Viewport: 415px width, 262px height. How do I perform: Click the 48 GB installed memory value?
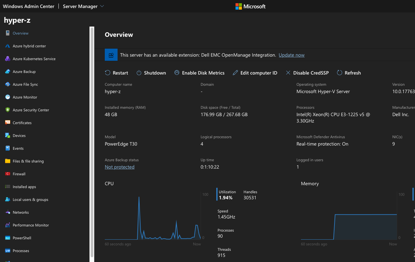pyautogui.click(x=111, y=115)
